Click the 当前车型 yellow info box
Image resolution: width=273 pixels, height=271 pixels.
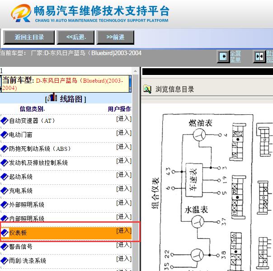point(66,84)
